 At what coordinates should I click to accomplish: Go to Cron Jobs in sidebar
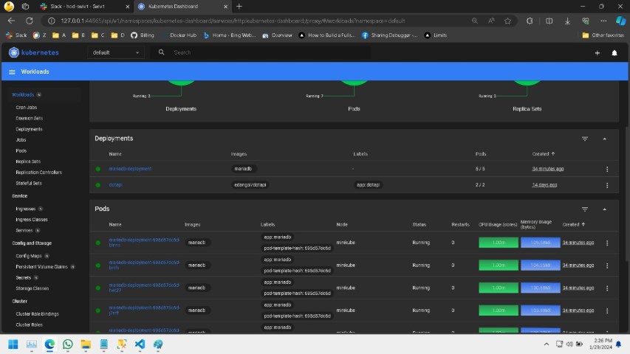click(26, 108)
